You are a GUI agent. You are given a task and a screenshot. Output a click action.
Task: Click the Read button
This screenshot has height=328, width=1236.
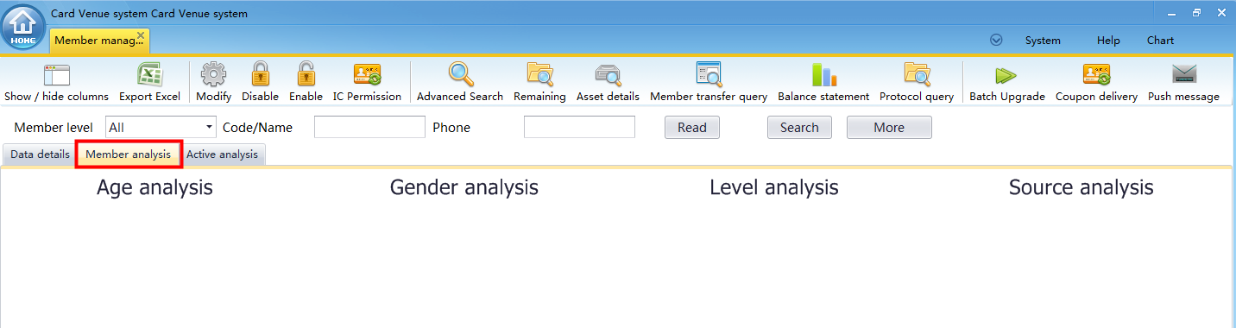[692, 128]
